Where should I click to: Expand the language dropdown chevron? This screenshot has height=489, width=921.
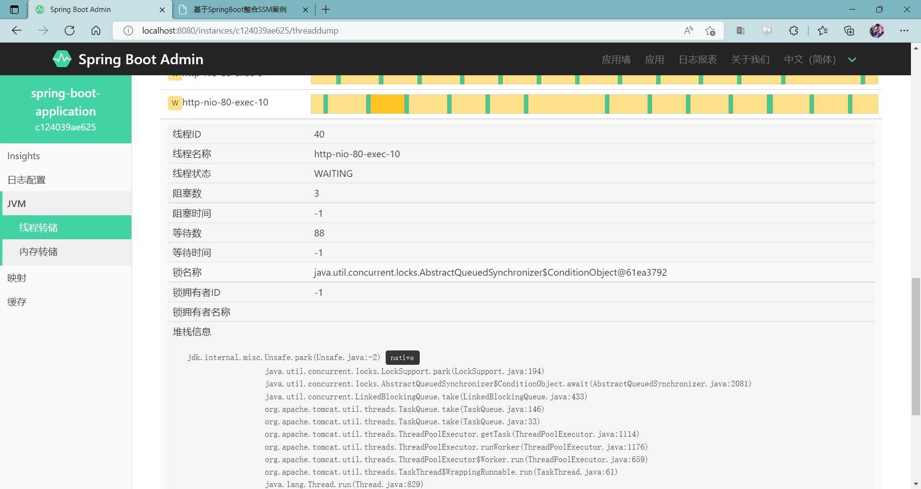(852, 59)
